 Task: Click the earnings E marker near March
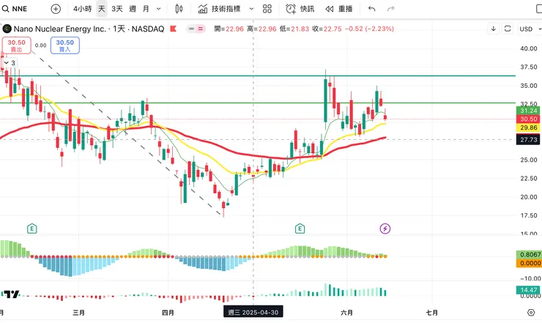click(x=31, y=229)
